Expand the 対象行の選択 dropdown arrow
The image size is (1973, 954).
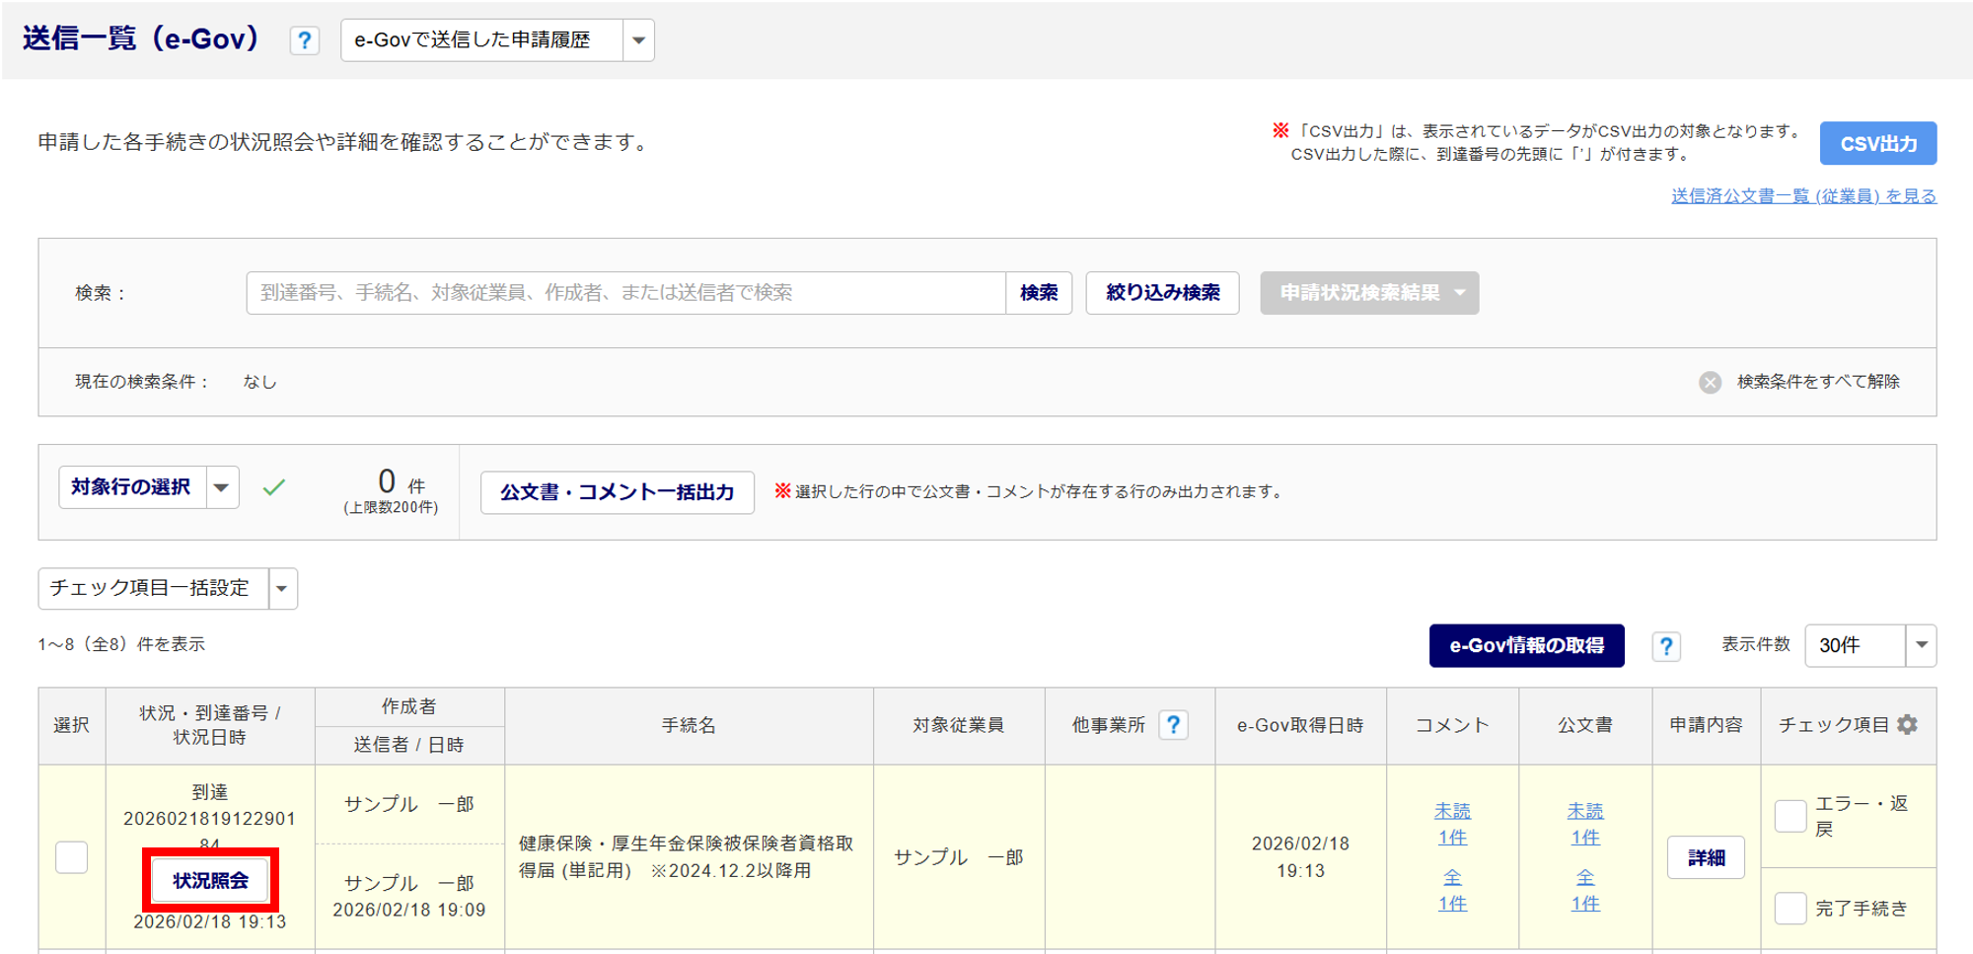(222, 487)
